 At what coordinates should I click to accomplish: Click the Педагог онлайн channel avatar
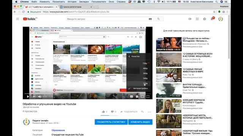pos(26,122)
